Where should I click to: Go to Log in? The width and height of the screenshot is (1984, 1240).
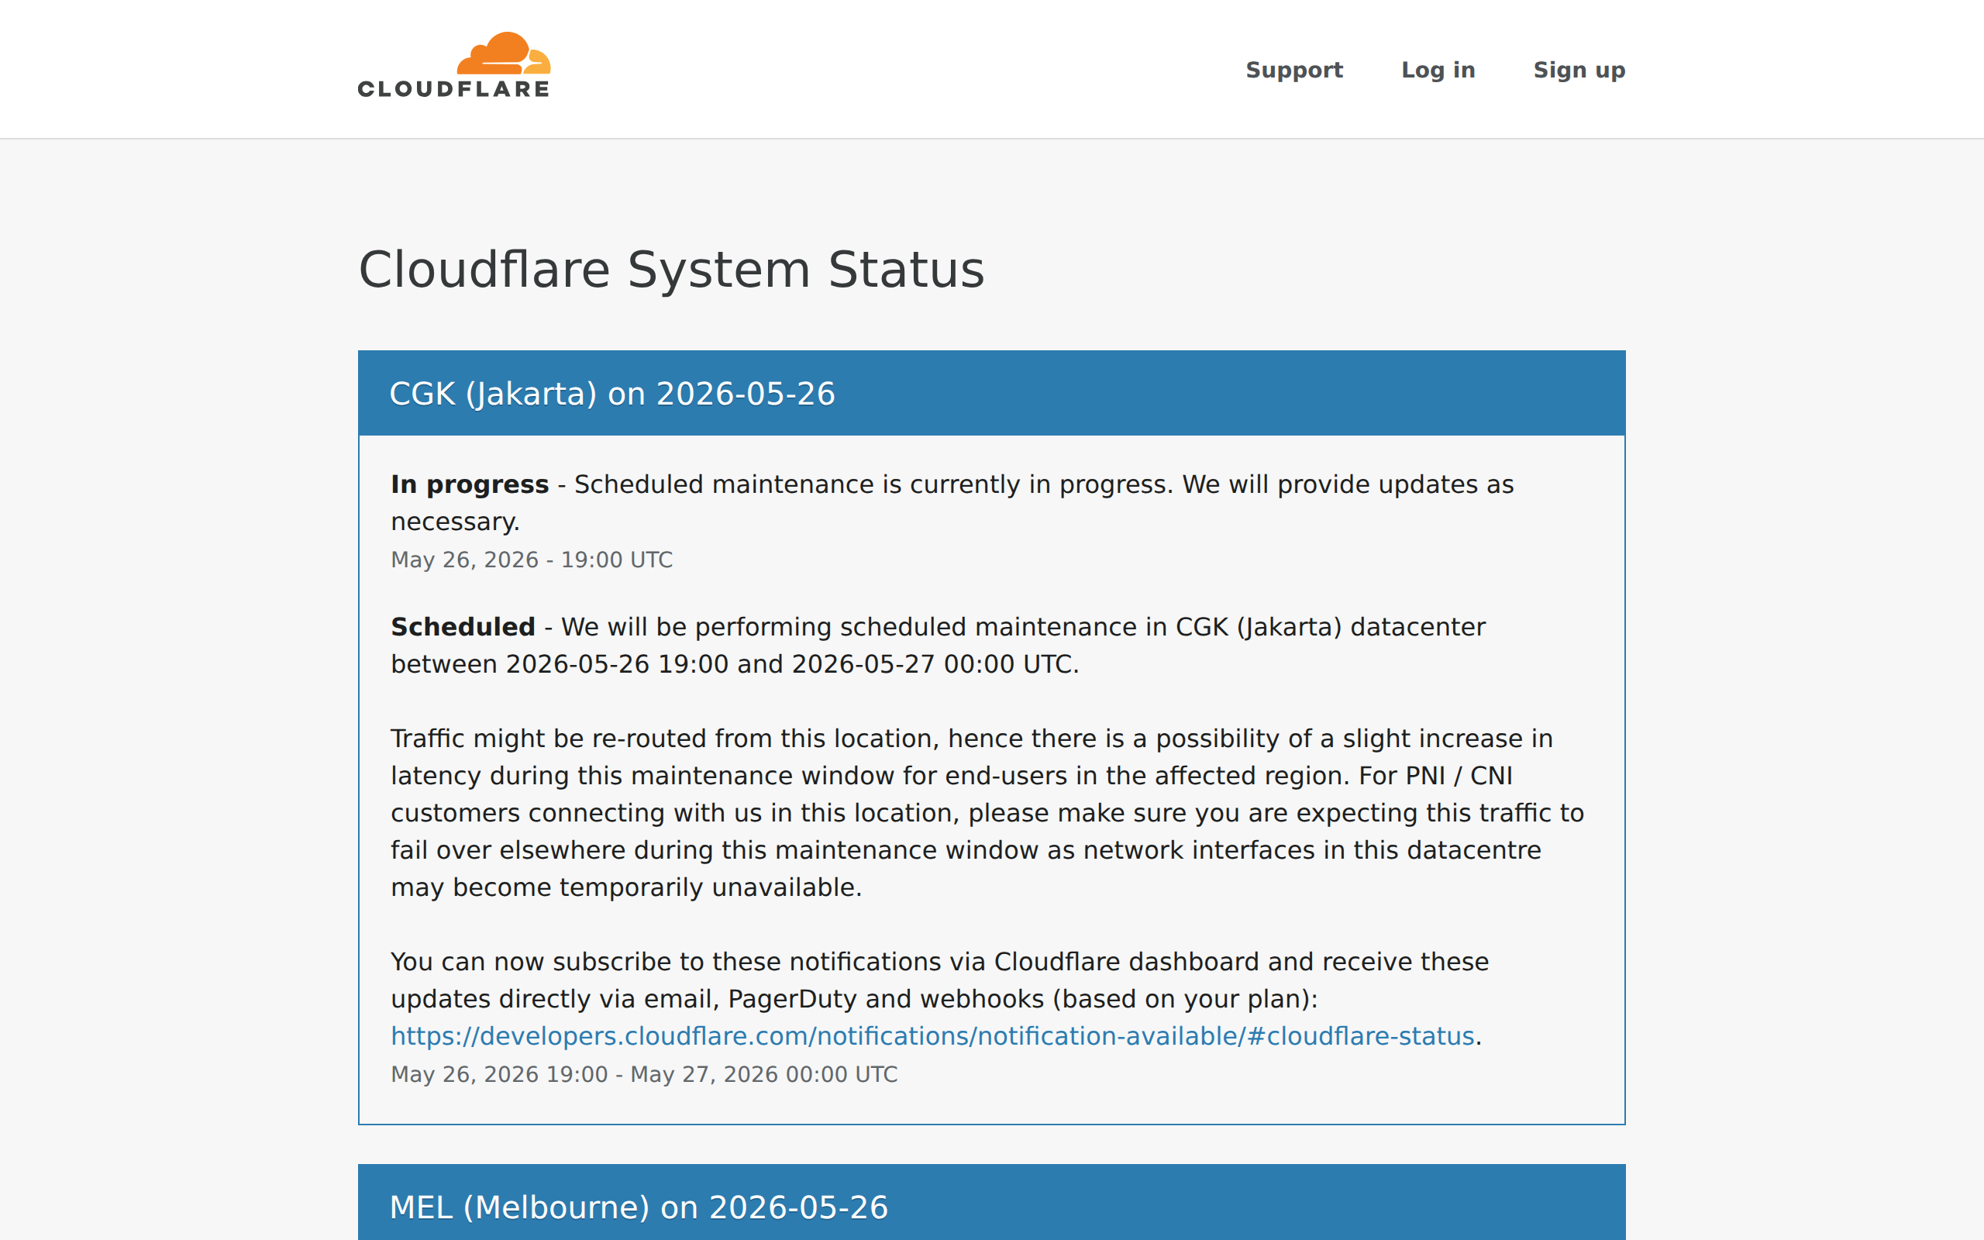click(x=1438, y=70)
